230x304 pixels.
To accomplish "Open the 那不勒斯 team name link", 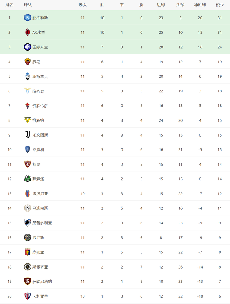I will coord(40,18).
